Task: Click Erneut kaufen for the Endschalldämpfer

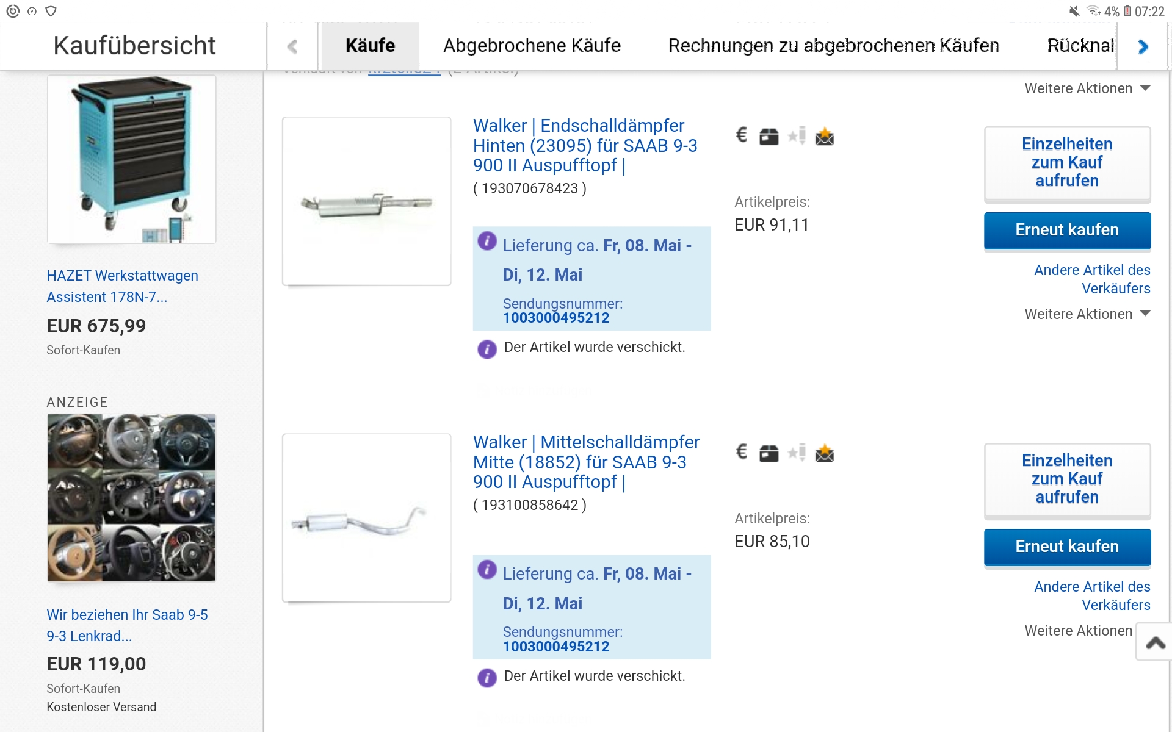Action: 1067,231
